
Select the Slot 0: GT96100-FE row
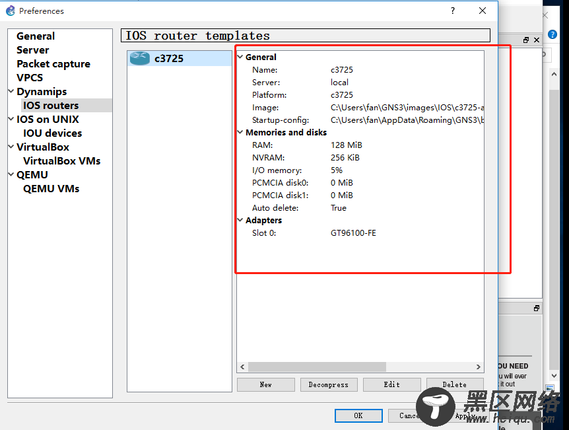click(360, 233)
